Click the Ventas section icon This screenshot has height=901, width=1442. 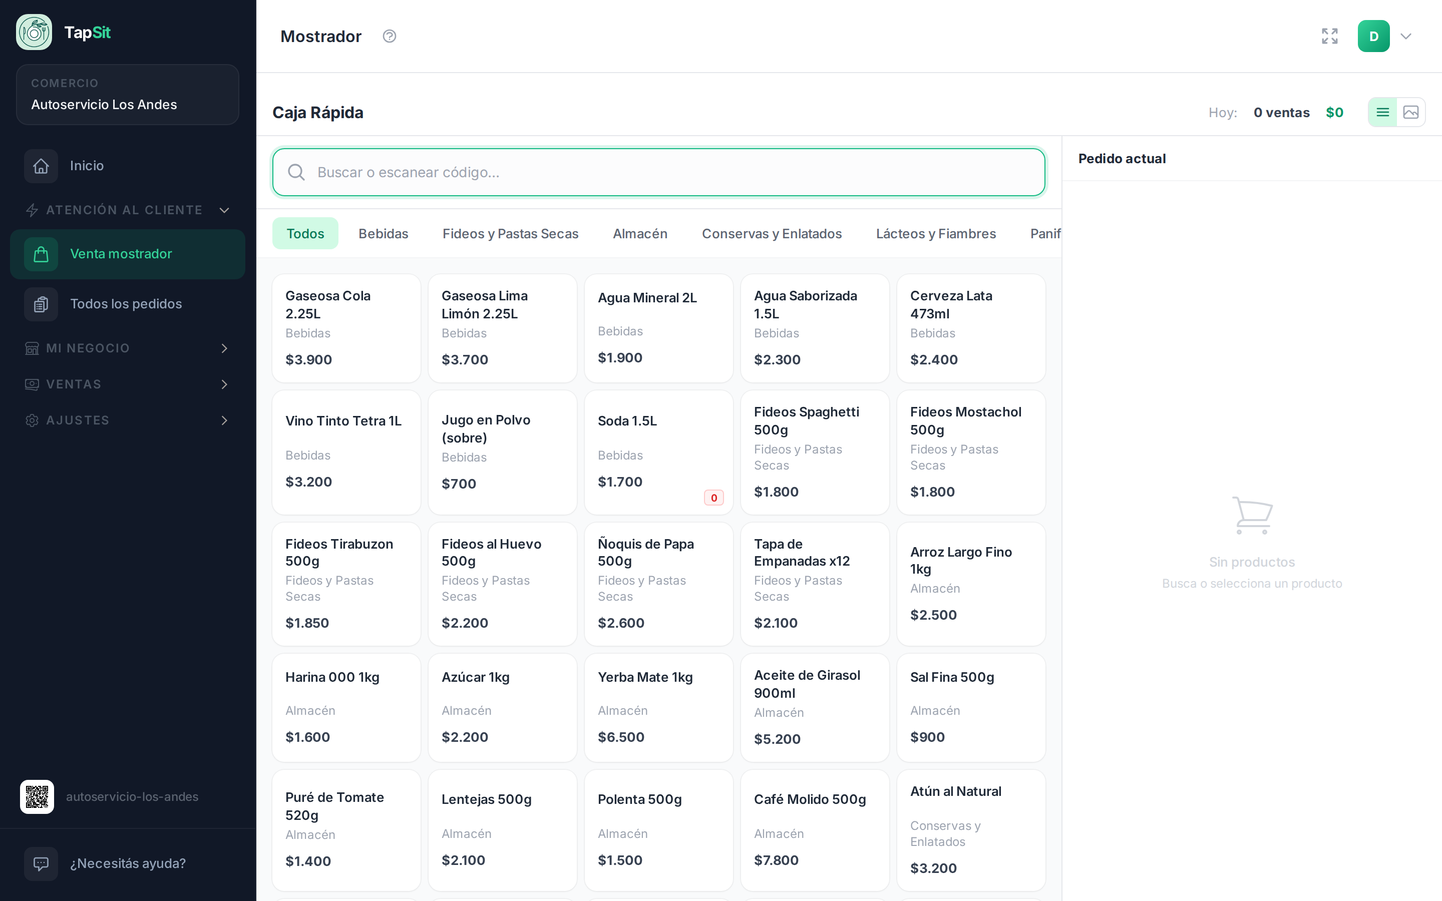32,384
